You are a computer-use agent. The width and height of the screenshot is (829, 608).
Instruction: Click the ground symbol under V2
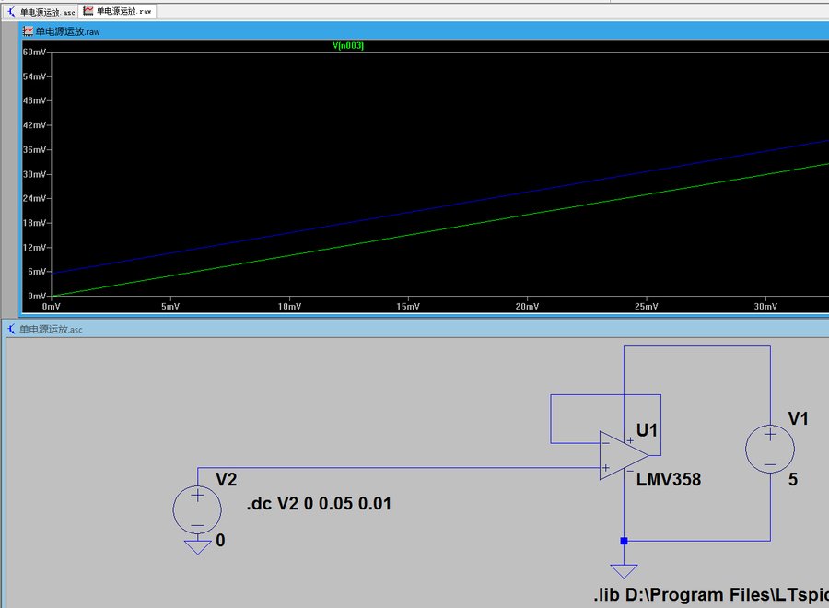197,547
